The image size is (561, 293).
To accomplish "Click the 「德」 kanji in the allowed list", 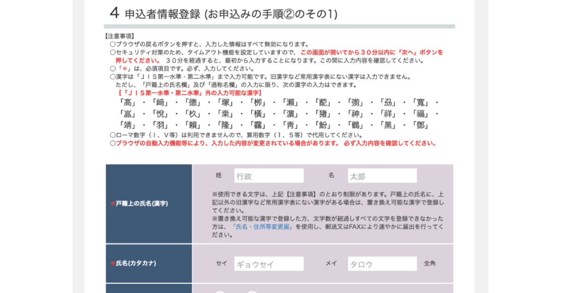I will pyautogui.click(x=192, y=103).
